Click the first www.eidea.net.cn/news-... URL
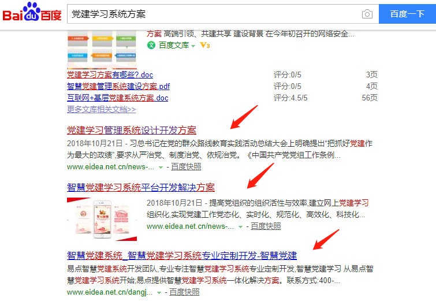The image size is (436, 301). tap(110, 167)
